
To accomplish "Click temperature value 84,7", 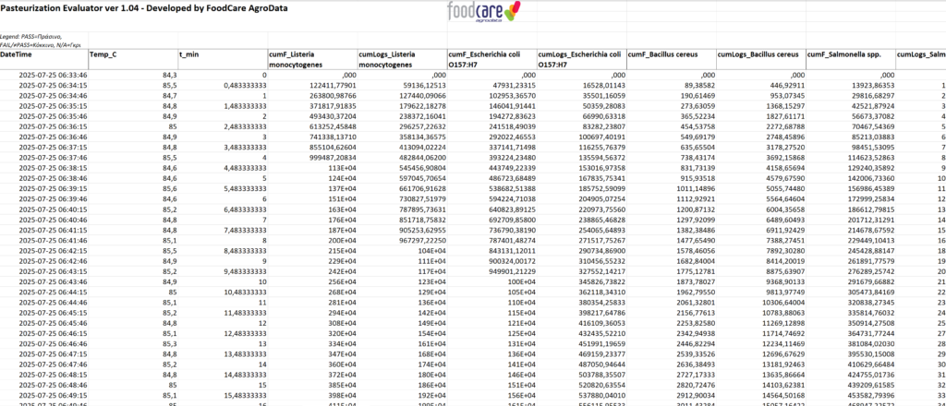I will (169, 94).
